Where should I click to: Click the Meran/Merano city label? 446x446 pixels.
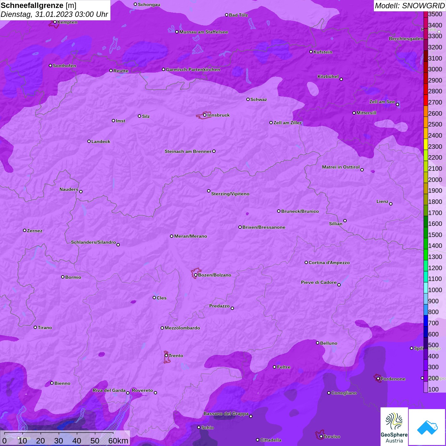coord(191,236)
